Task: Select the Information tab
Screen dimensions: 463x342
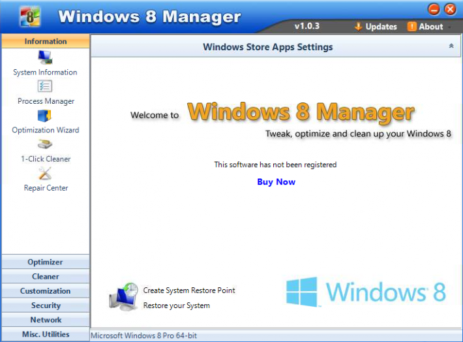Action: pyautogui.click(x=46, y=41)
